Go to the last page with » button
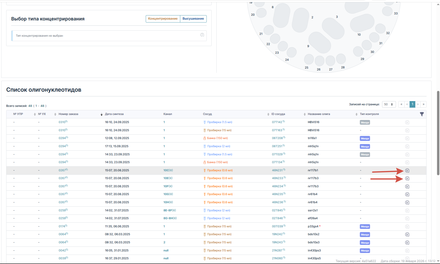 [423, 104]
